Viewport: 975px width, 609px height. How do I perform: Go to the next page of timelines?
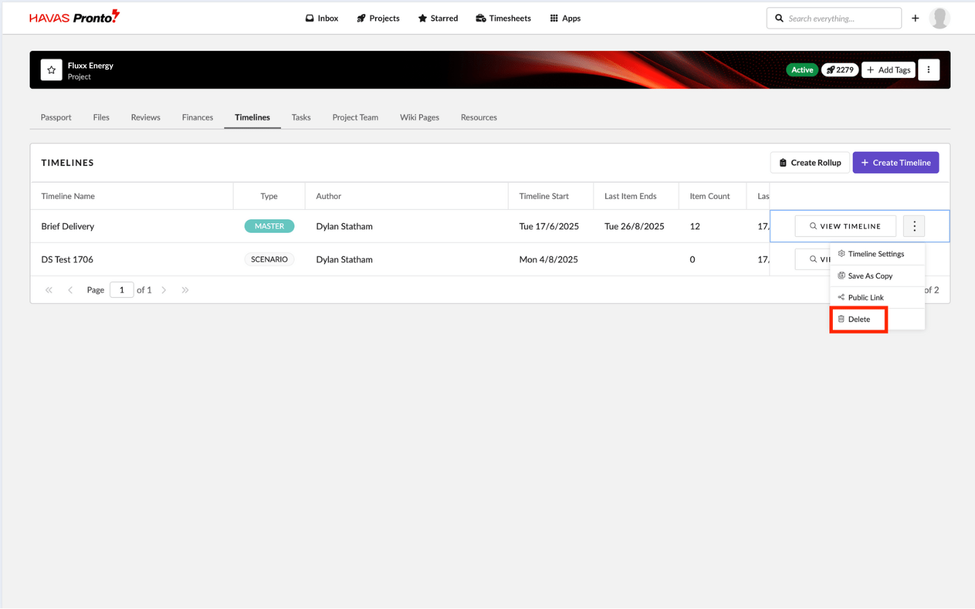[164, 290]
